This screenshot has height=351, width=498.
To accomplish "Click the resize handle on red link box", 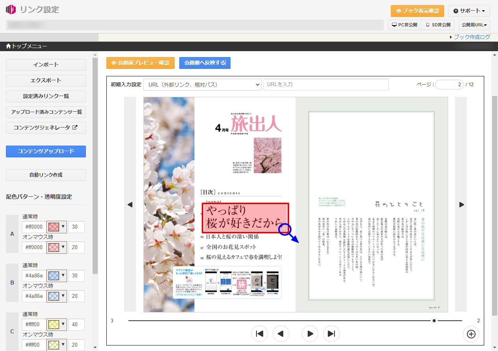I will pos(284,229).
